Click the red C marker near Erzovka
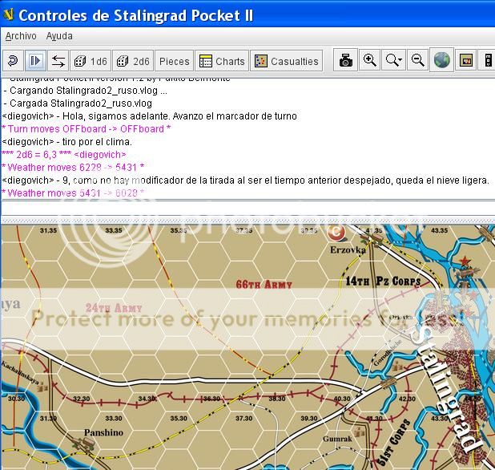495x470 pixels. (x=336, y=233)
